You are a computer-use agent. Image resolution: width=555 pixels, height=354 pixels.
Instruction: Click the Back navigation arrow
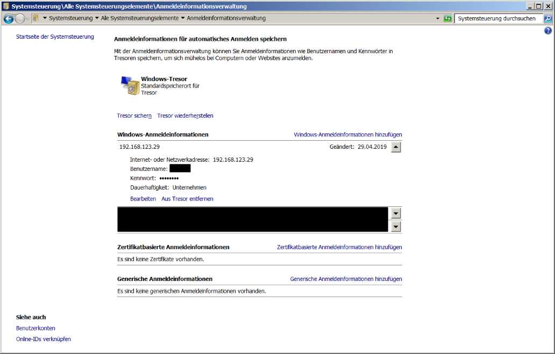pyautogui.click(x=9, y=19)
